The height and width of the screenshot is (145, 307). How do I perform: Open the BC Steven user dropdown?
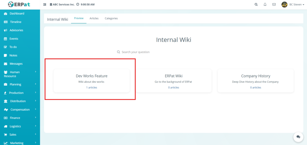292,4
